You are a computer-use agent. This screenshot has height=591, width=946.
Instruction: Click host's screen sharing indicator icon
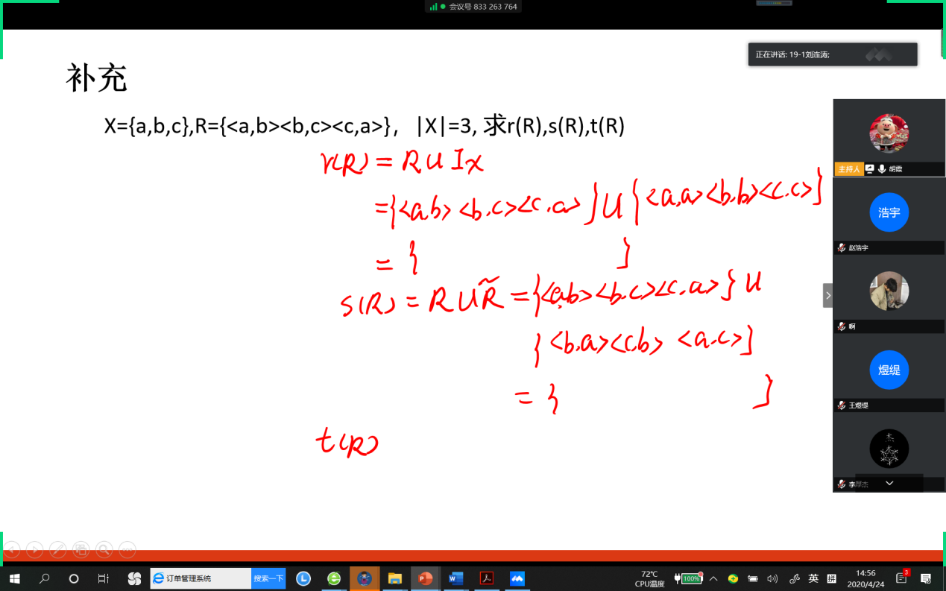(869, 169)
